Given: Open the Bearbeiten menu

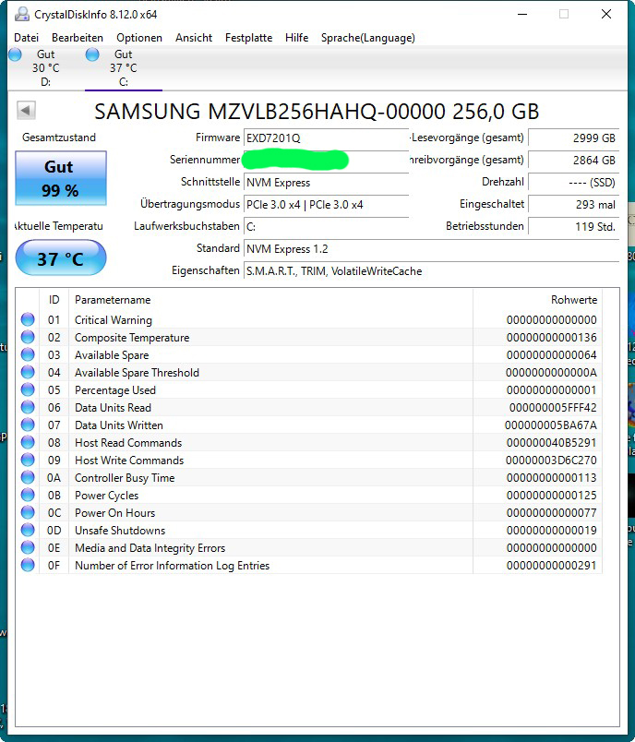Looking at the screenshot, I should click(78, 38).
